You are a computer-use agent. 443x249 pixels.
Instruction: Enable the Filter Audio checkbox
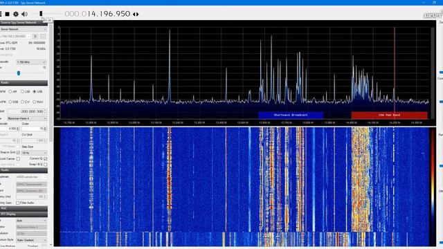click(17, 203)
